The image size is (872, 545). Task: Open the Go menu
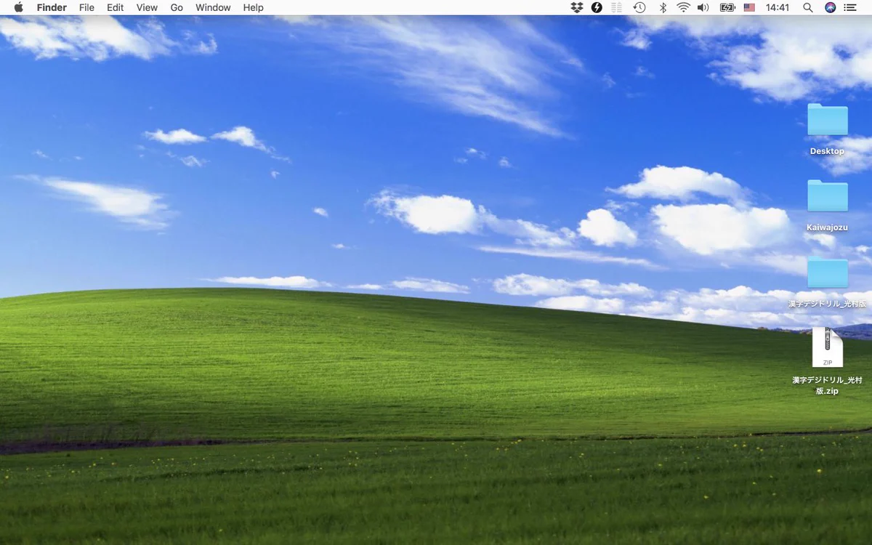tap(177, 7)
